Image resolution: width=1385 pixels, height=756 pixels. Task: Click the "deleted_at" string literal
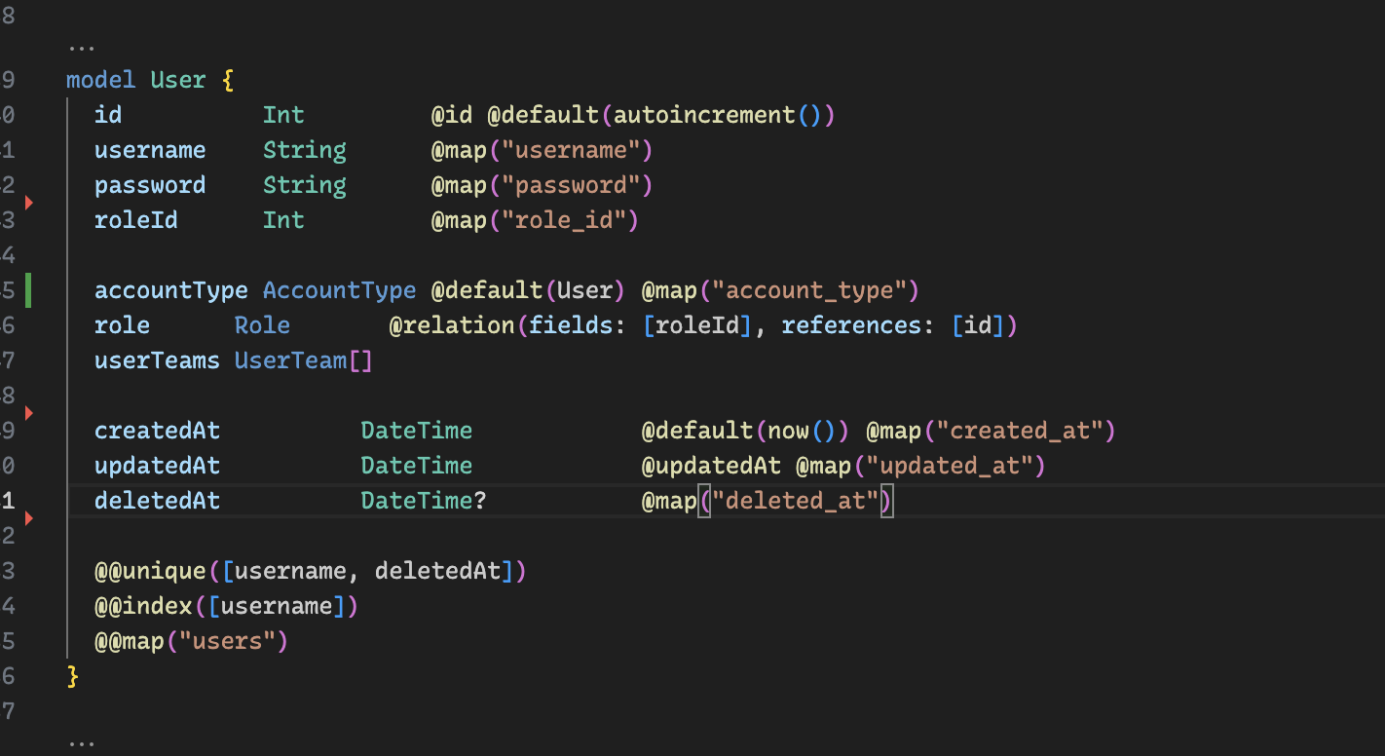pos(796,501)
